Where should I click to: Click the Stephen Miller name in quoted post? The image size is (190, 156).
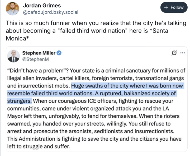pyautogui.click(x=39, y=53)
